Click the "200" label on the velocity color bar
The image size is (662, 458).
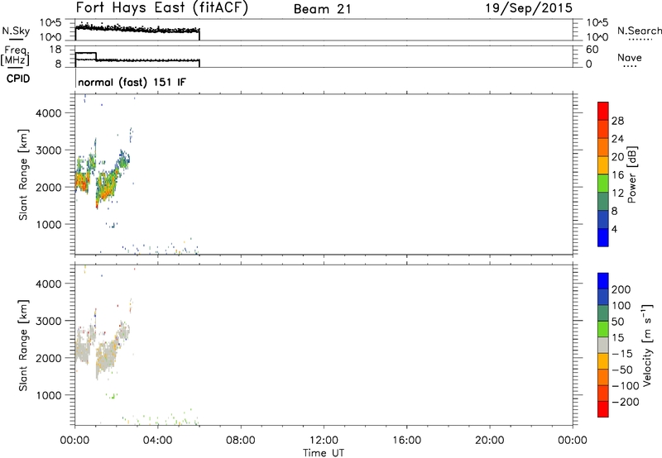(x=621, y=289)
